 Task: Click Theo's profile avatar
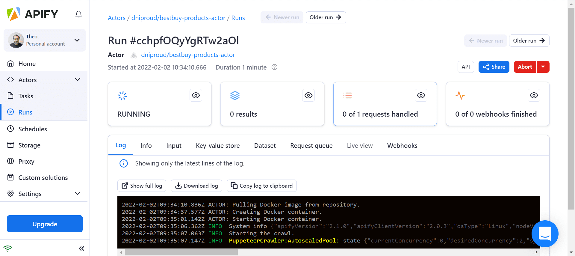(16, 40)
